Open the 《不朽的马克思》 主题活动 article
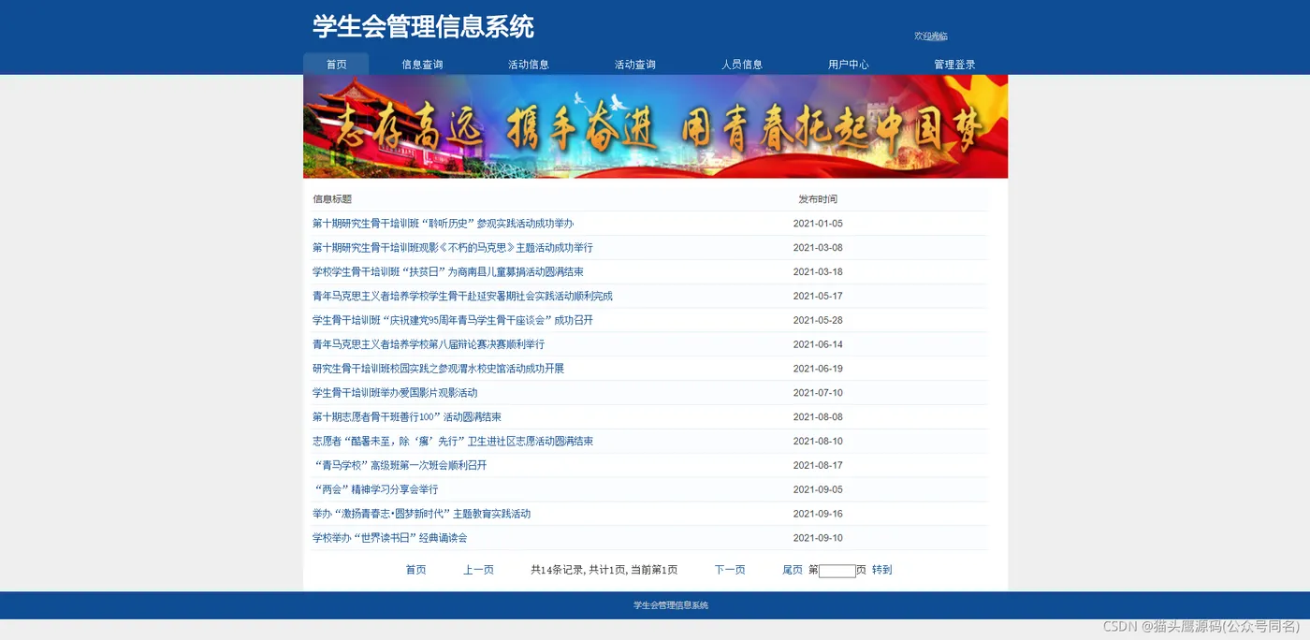This screenshot has height=640, width=1310. [452, 248]
